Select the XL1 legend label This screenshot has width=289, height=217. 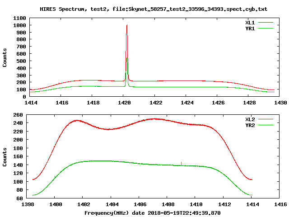(250, 23)
